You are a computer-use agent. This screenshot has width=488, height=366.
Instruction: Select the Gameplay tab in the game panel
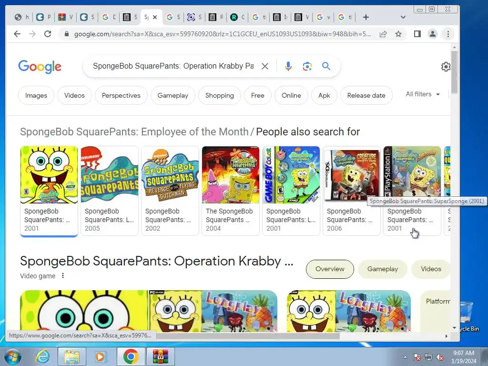point(383,269)
